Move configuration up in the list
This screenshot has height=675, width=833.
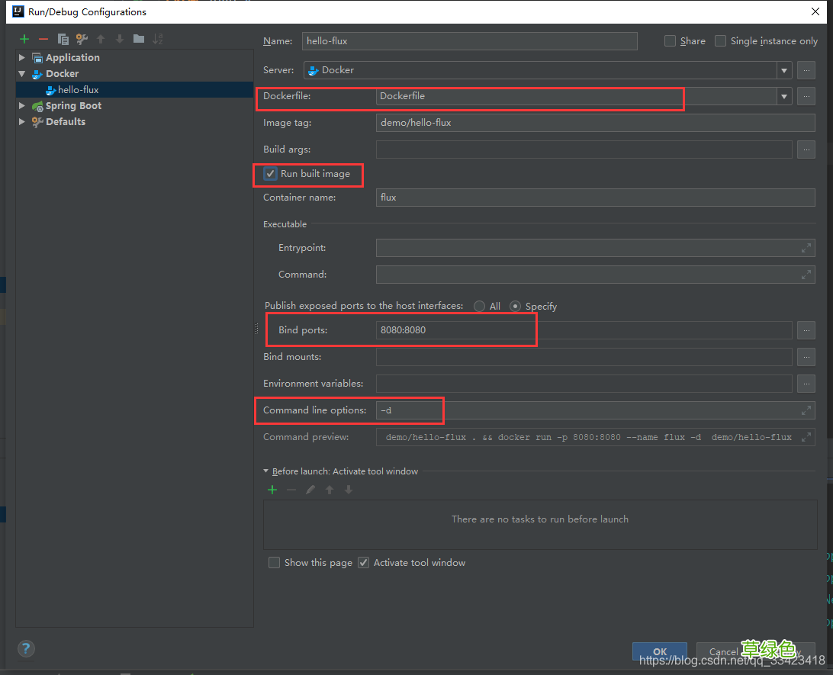(101, 39)
